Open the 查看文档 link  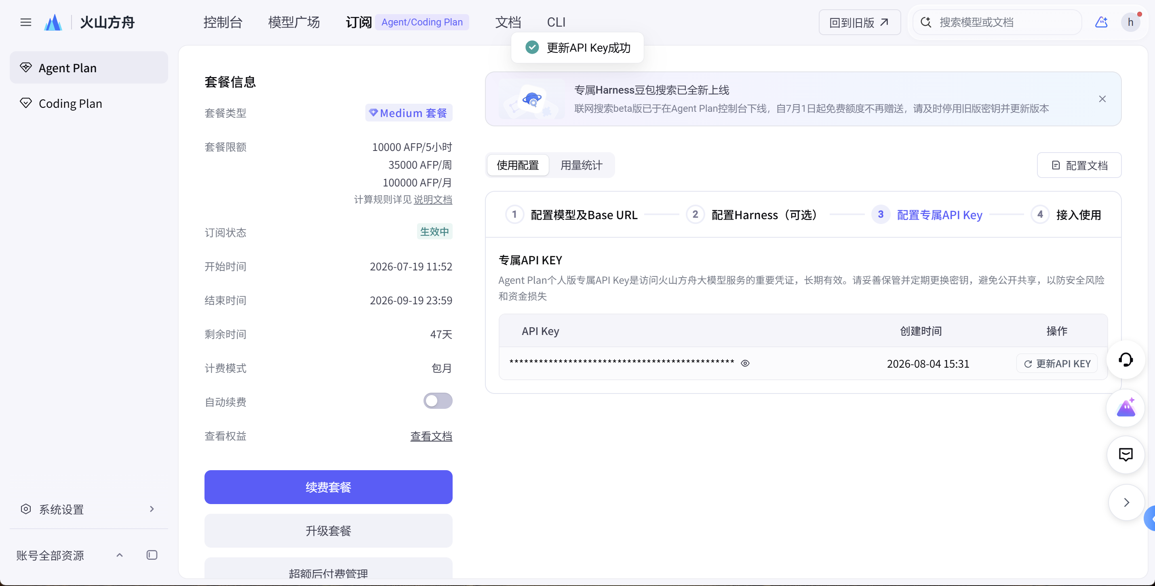click(x=431, y=435)
